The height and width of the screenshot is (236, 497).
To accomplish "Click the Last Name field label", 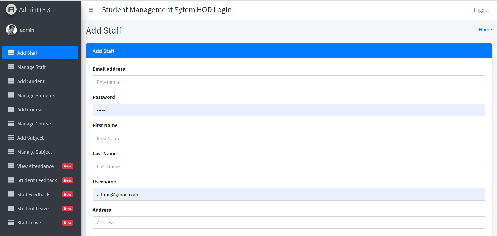I will [105, 153].
